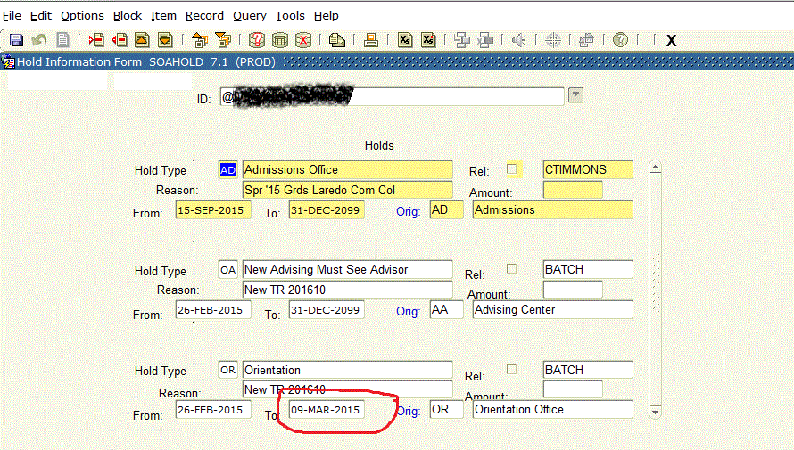
Task: Open online help via question mark icon
Action: (620, 40)
